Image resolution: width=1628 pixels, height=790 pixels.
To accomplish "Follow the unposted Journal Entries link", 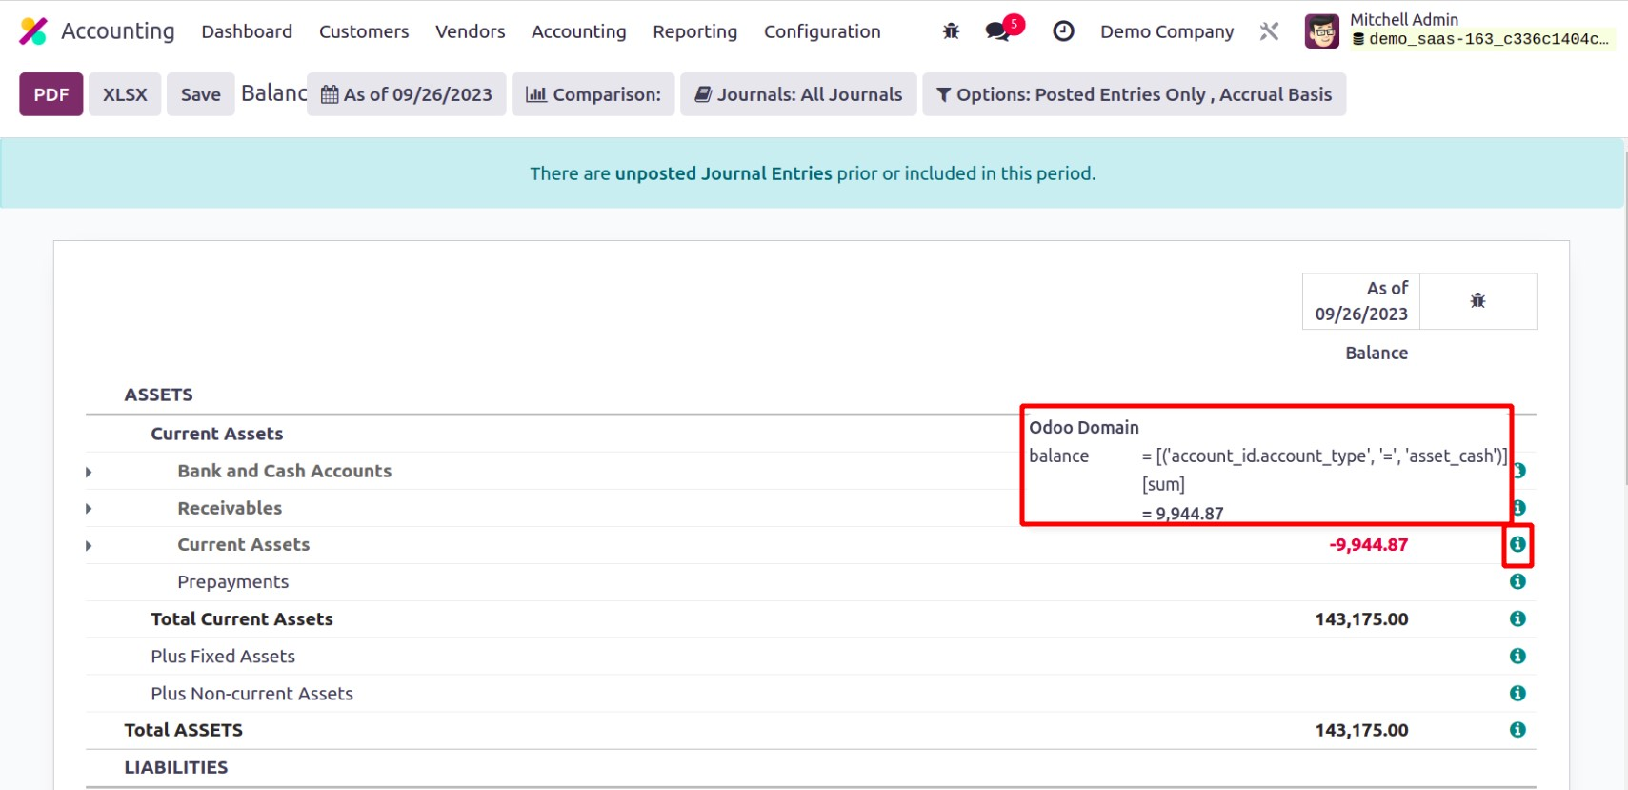I will tap(723, 173).
